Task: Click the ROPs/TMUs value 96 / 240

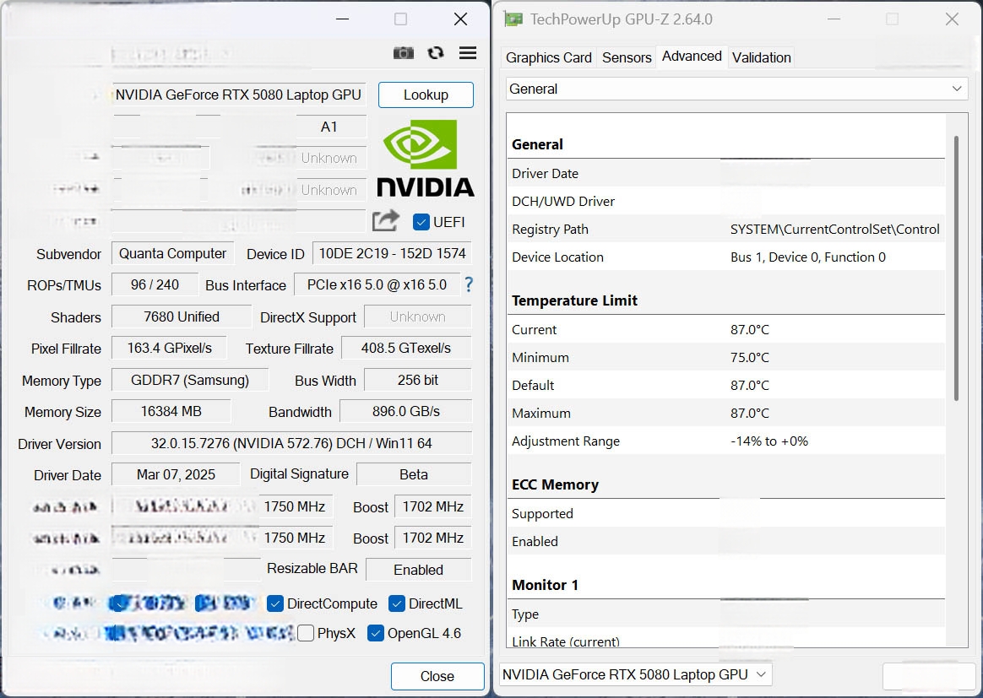Action: pos(155,284)
